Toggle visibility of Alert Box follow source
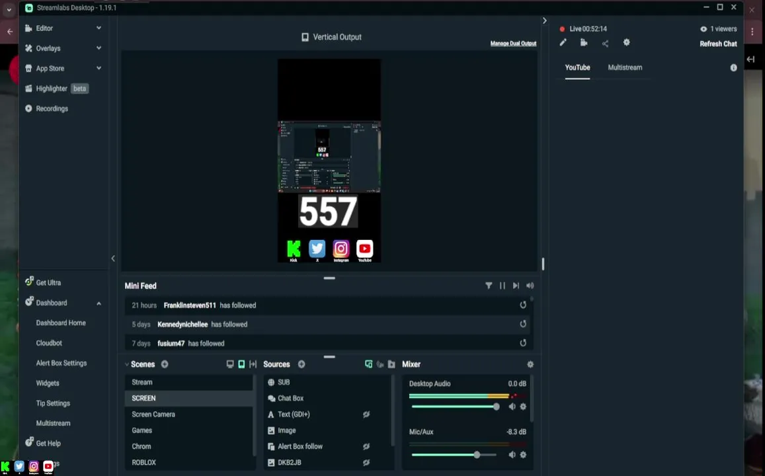Viewport: 765px width, 476px height. [x=366, y=446]
